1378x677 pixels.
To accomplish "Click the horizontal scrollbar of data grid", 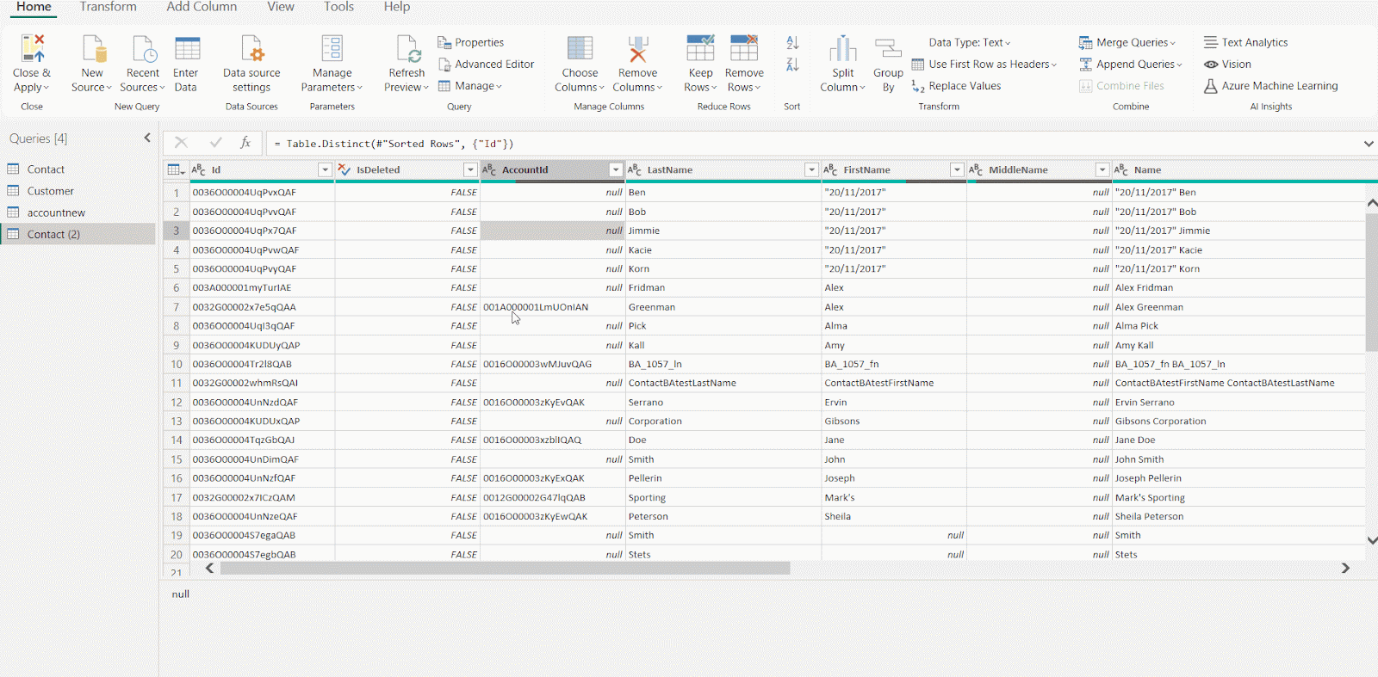I will click(505, 569).
